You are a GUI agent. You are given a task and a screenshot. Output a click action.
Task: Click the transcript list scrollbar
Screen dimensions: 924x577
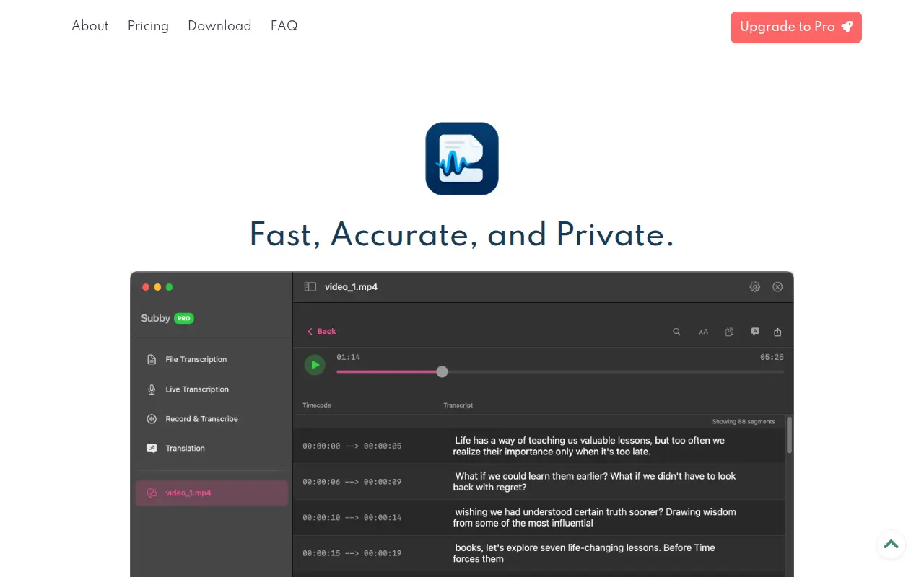(x=789, y=435)
